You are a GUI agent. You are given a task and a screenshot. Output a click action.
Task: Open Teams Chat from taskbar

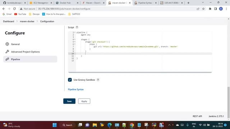(x=87, y=125)
